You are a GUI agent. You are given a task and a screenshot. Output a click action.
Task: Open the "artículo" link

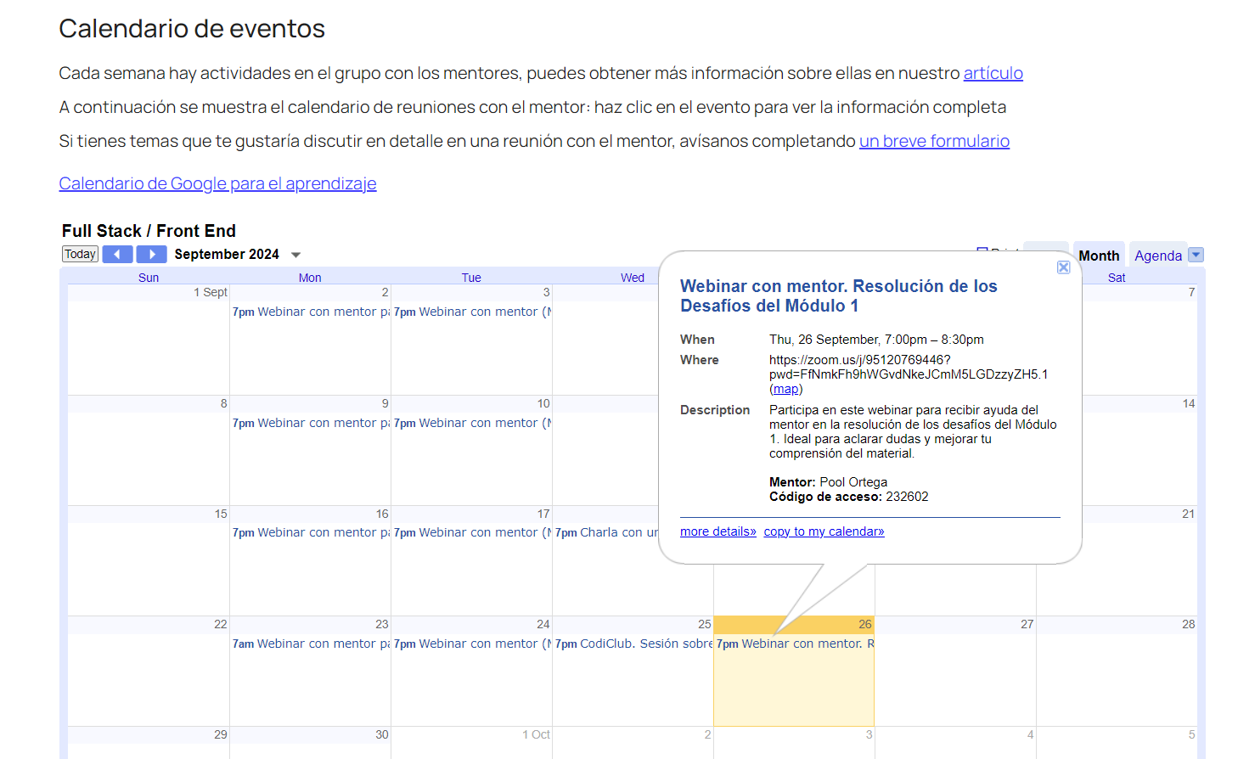tap(993, 73)
